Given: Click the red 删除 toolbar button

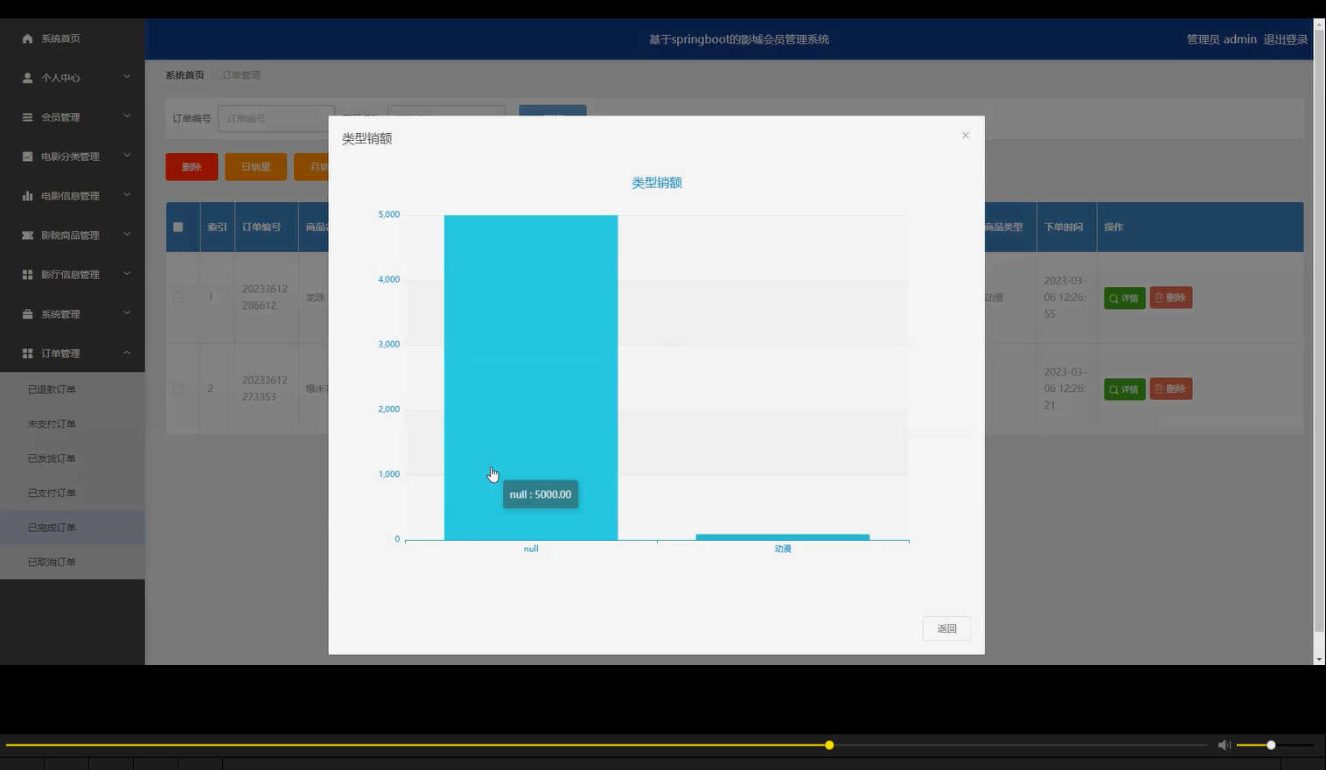Looking at the screenshot, I should point(192,166).
